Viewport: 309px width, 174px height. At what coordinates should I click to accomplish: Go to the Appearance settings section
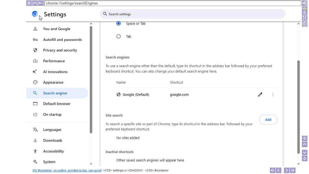coord(53,82)
